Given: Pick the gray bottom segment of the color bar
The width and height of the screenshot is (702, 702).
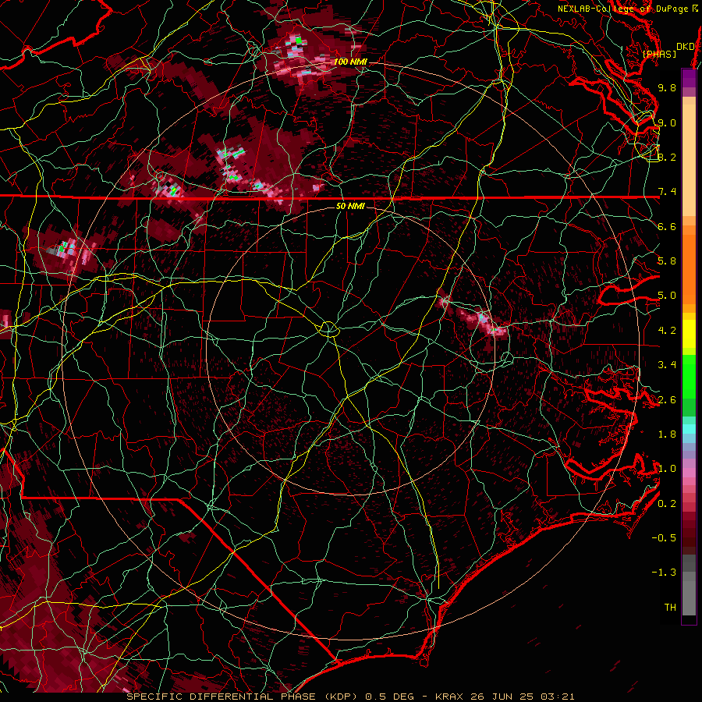Looking at the screenshot, I should (689, 594).
